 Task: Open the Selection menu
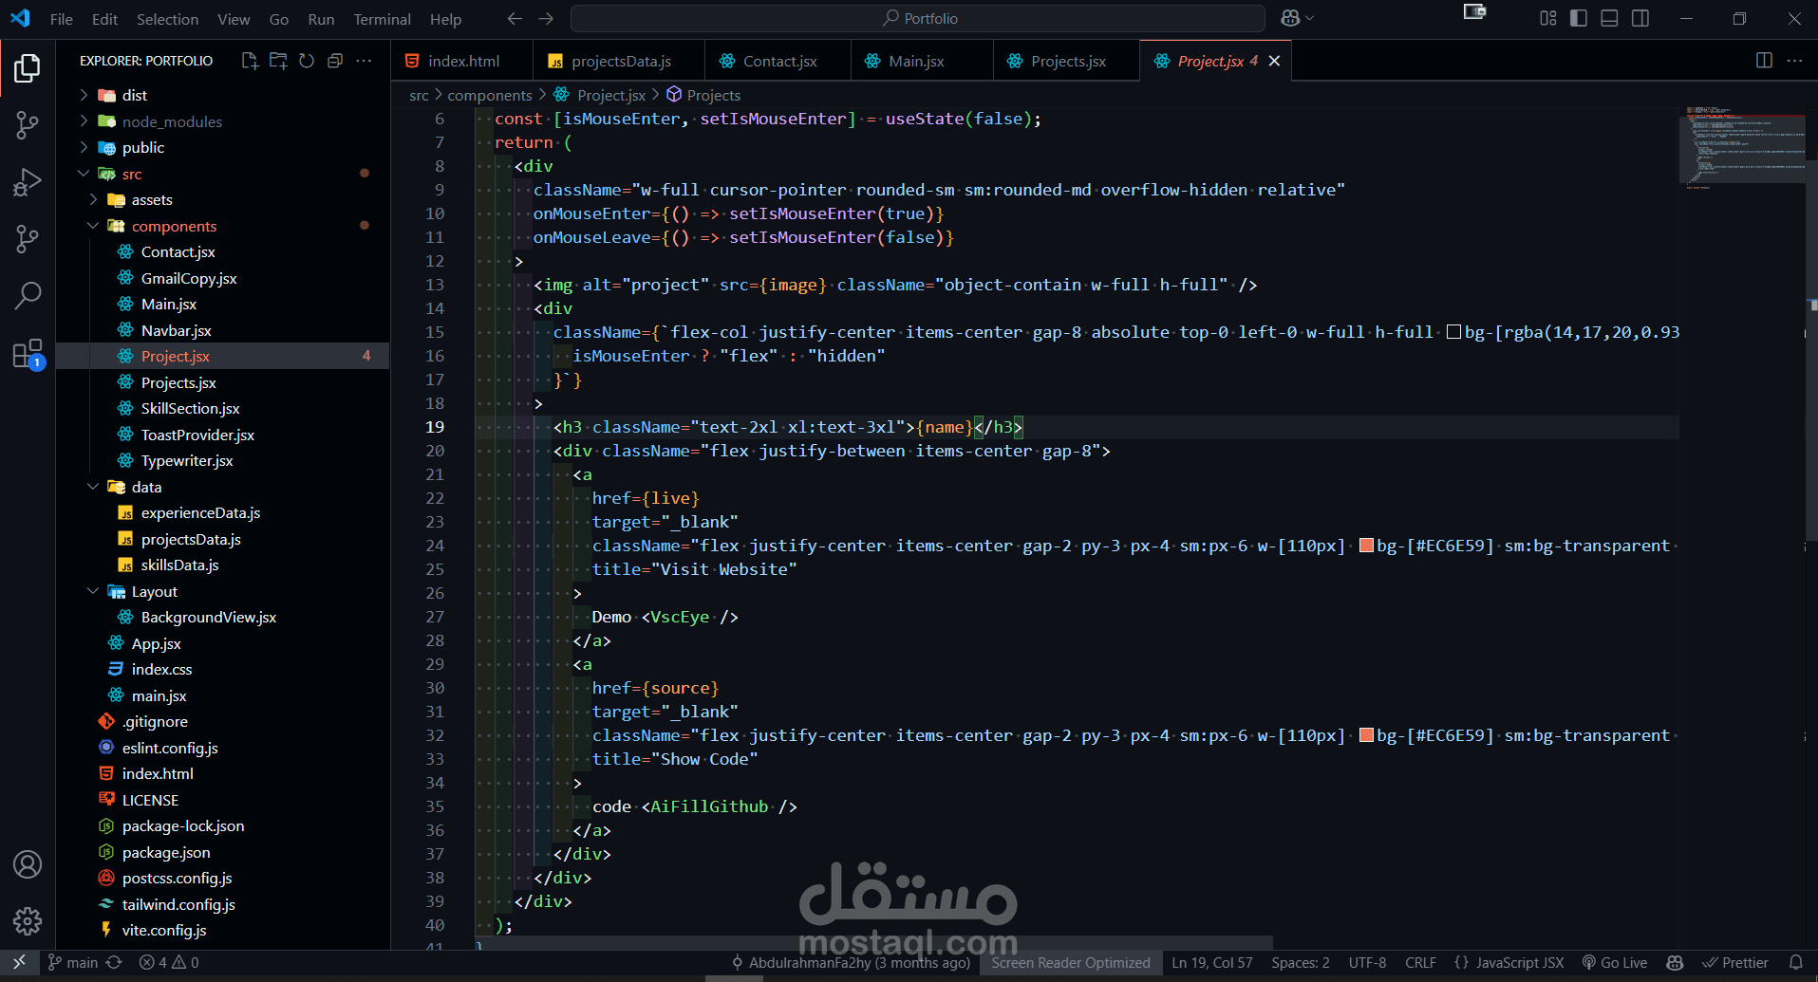(167, 19)
